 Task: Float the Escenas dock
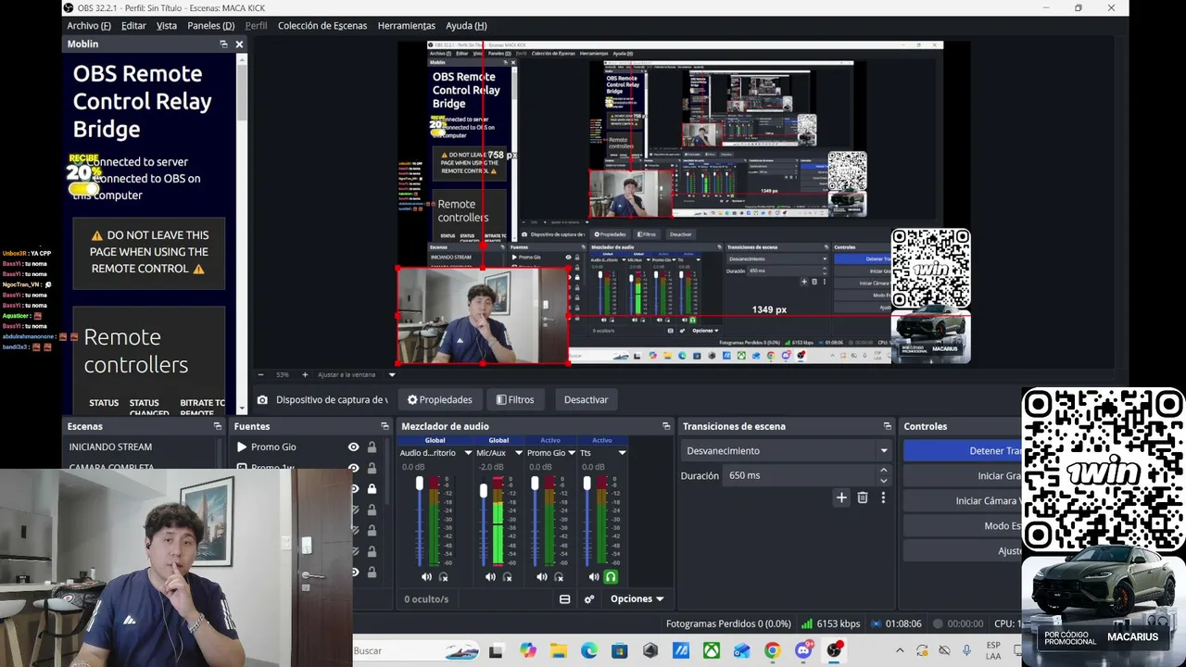[218, 426]
